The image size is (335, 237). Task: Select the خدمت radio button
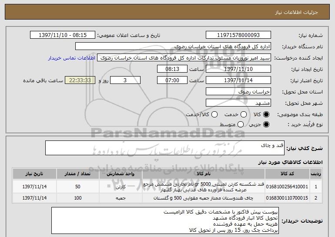(x=244, y=114)
